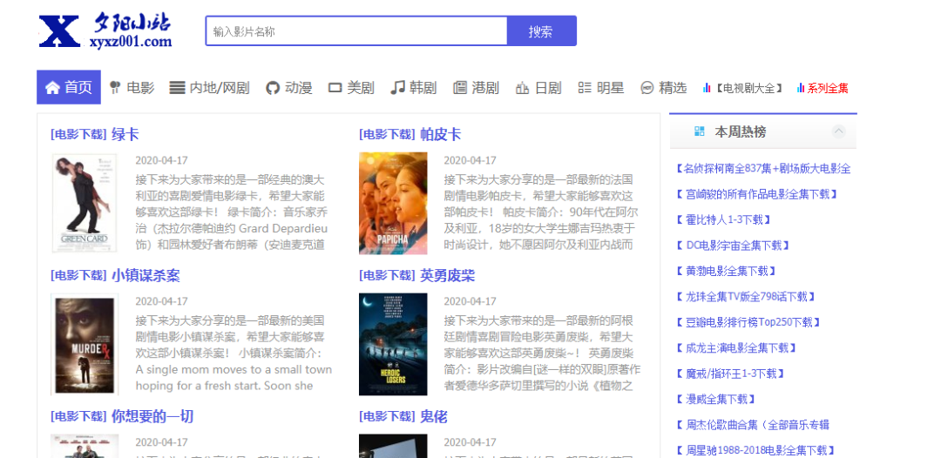Open the 内地/网剧 navigation menu
The image size is (941, 458).
tap(209, 88)
